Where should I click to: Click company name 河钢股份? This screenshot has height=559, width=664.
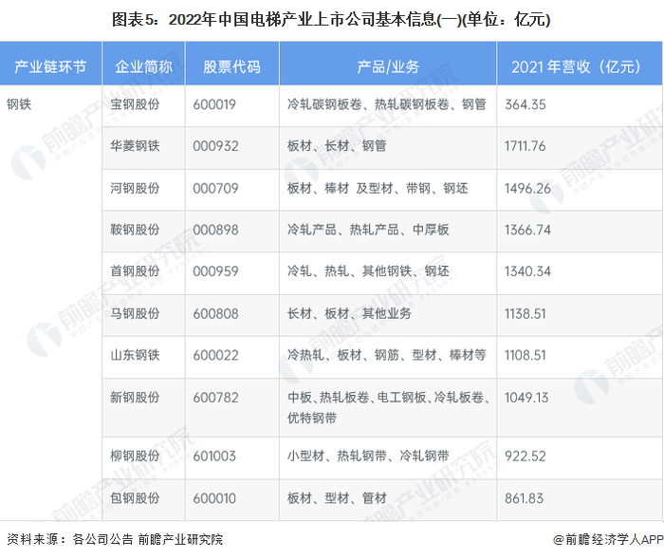click(x=135, y=188)
